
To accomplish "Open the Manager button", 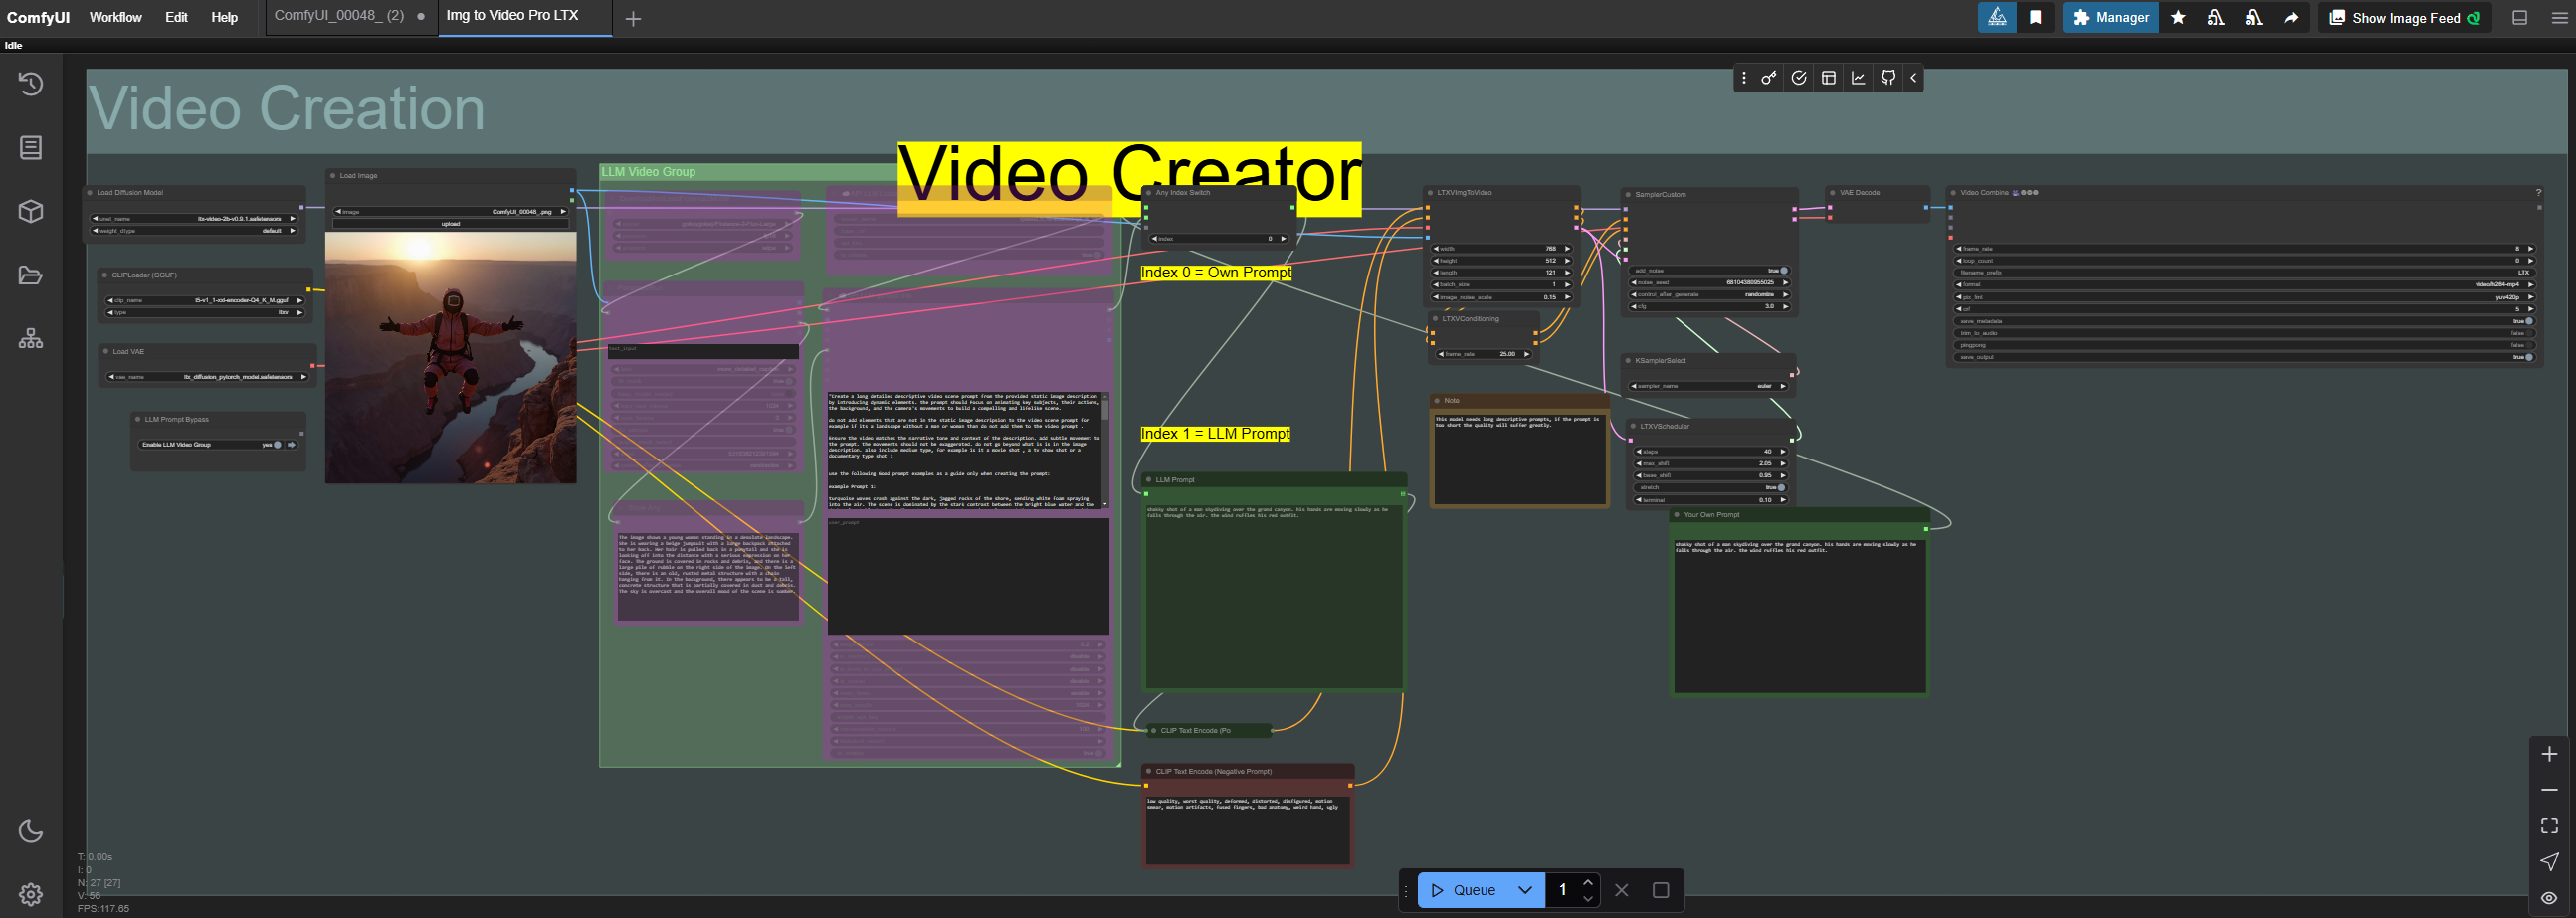I will tap(2110, 18).
